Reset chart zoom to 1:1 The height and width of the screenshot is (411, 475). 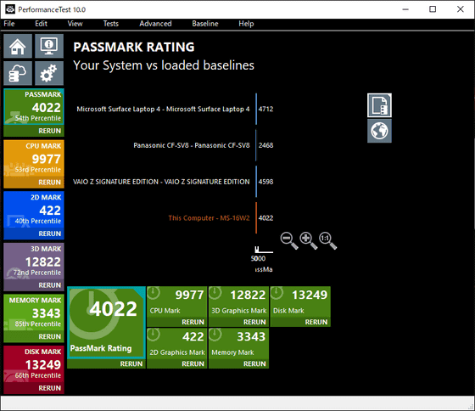coord(327,240)
